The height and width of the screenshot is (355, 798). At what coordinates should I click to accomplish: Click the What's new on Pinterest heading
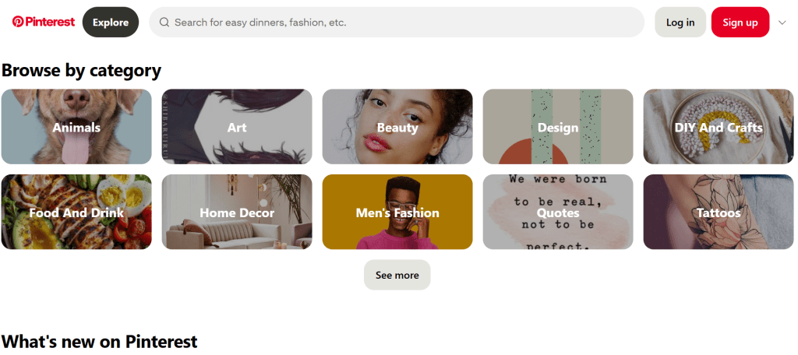(x=100, y=341)
